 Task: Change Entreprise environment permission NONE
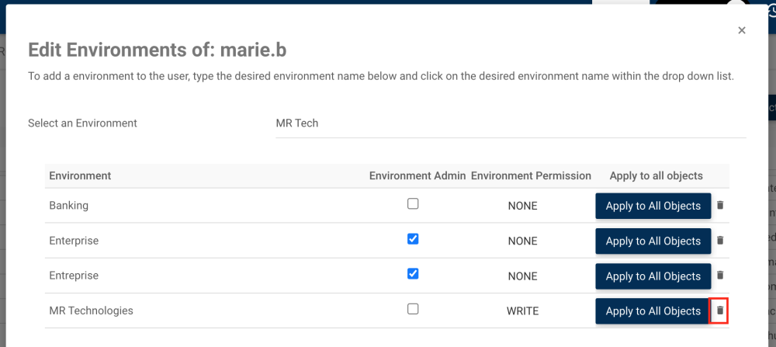pos(522,276)
